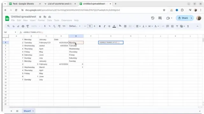
Task: Open the Extensions menu
Action: point(67,20)
